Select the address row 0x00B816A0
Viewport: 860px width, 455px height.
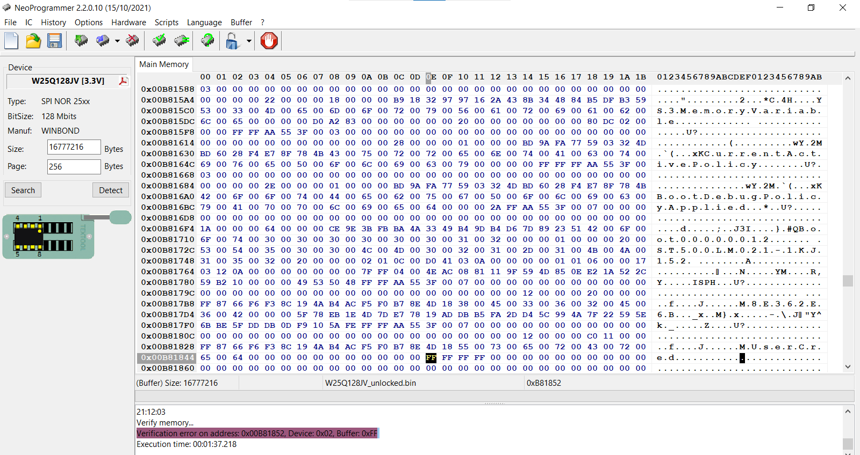click(168, 196)
